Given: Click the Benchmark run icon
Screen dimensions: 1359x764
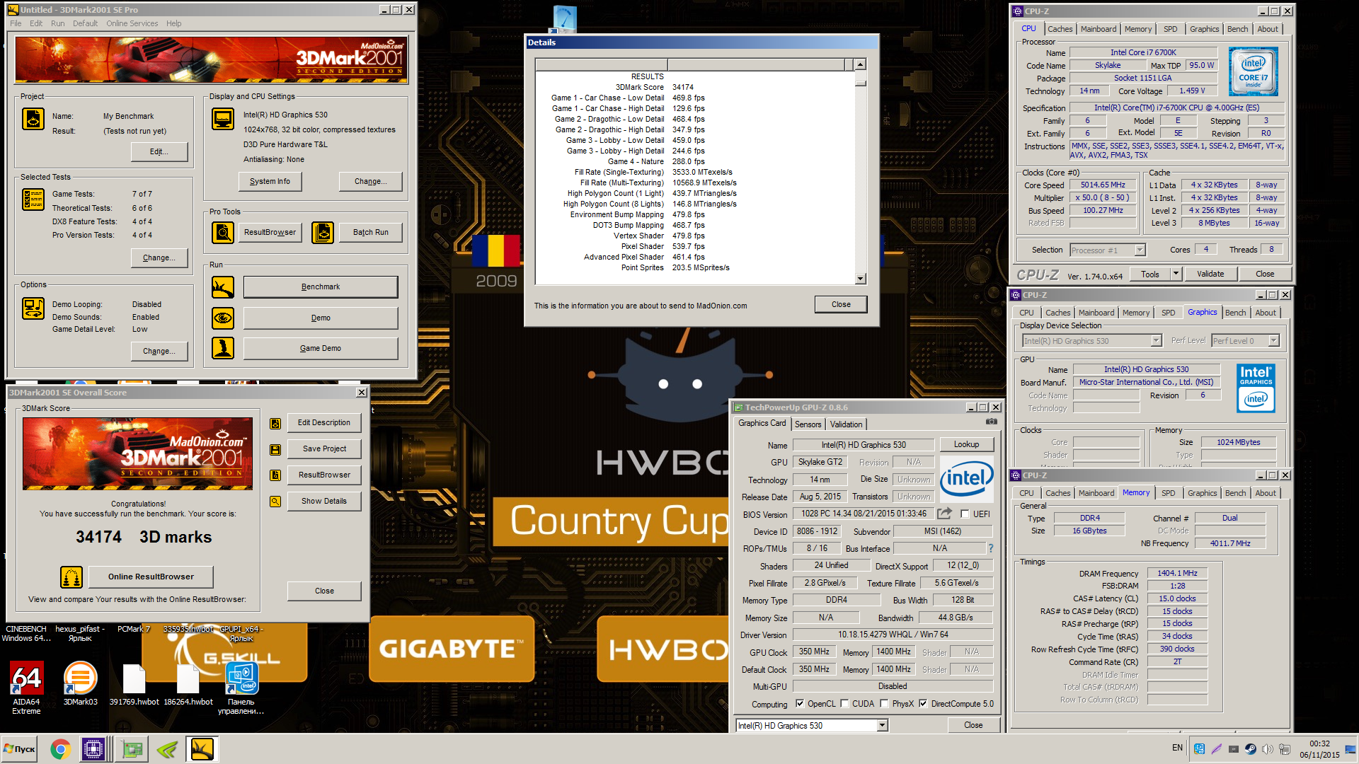Looking at the screenshot, I should (x=223, y=287).
